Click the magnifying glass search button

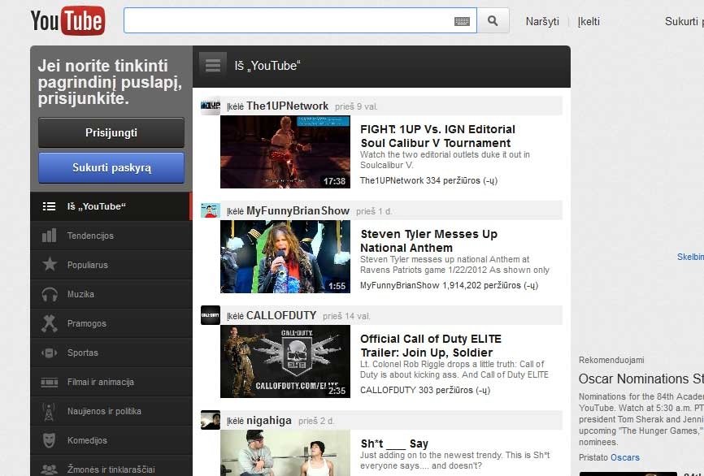[x=493, y=20]
